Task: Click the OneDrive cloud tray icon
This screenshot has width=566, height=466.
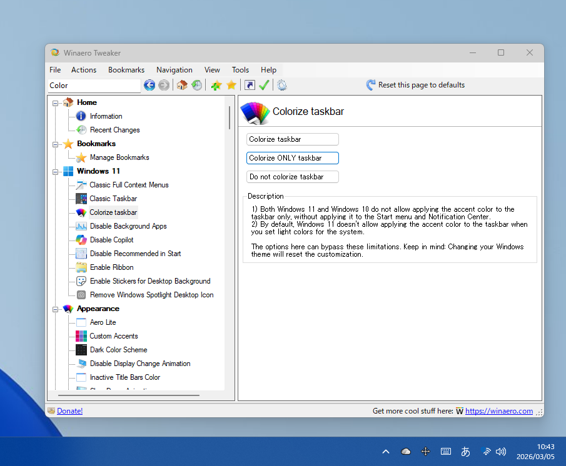Action: 406,452
